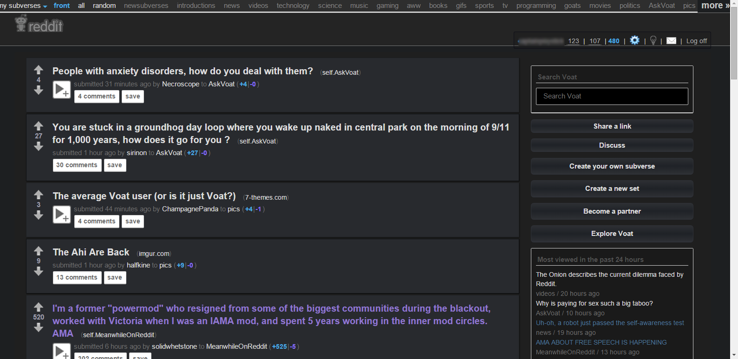The width and height of the screenshot is (738, 359).
Task: Expand The average Voat user media preview
Action: tap(61, 215)
